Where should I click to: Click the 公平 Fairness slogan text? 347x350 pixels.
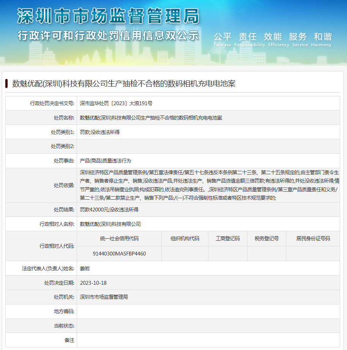(x=222, y=39)
